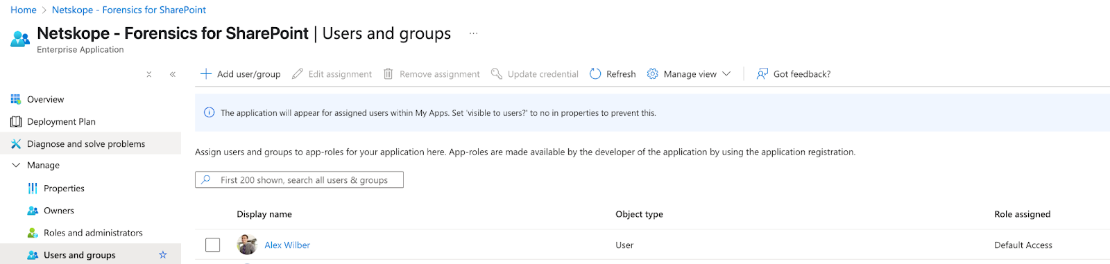
Task: Go to Home breadcrumb link
Action: tap(24, 10)
